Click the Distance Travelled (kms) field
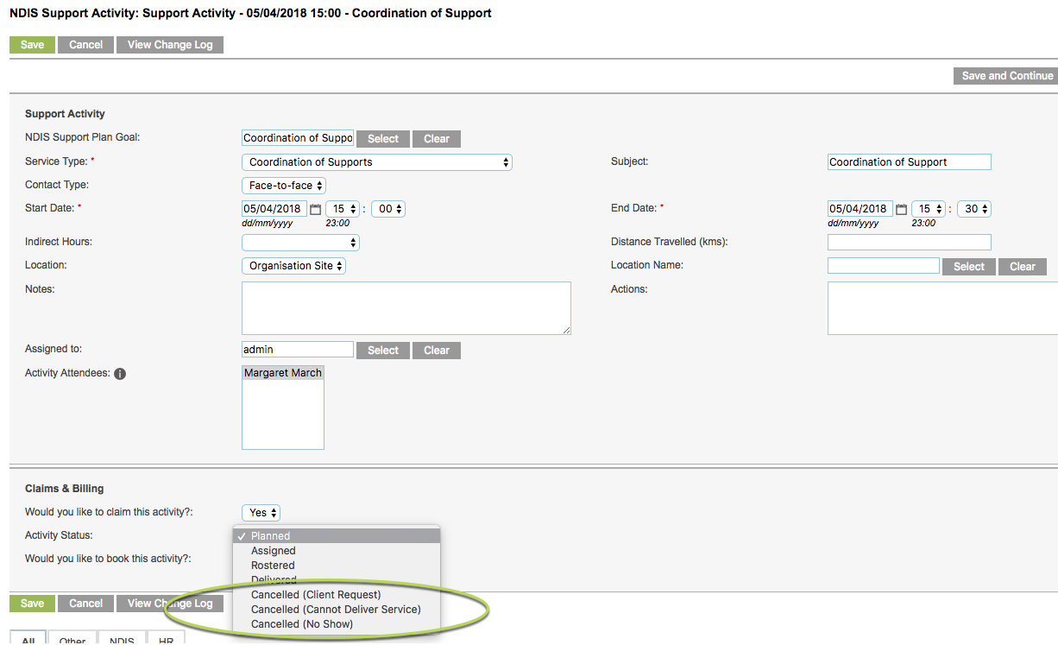 click(x=910, y=243)
